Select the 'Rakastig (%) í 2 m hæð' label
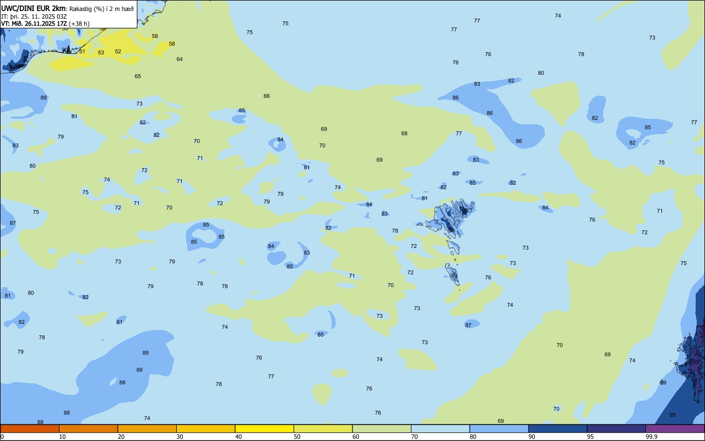Screen dimensions: 705x441 [x=101, y=9]
